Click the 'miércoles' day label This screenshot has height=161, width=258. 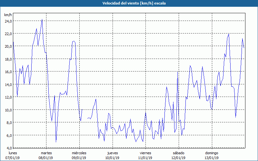[79, 153]
